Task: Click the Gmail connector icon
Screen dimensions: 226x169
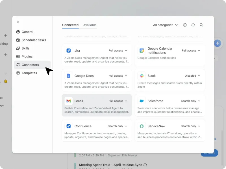Action: point(68,101)
